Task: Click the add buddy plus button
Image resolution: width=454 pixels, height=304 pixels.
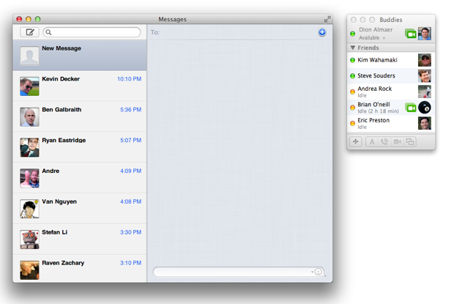Action: tap(356, 141)
